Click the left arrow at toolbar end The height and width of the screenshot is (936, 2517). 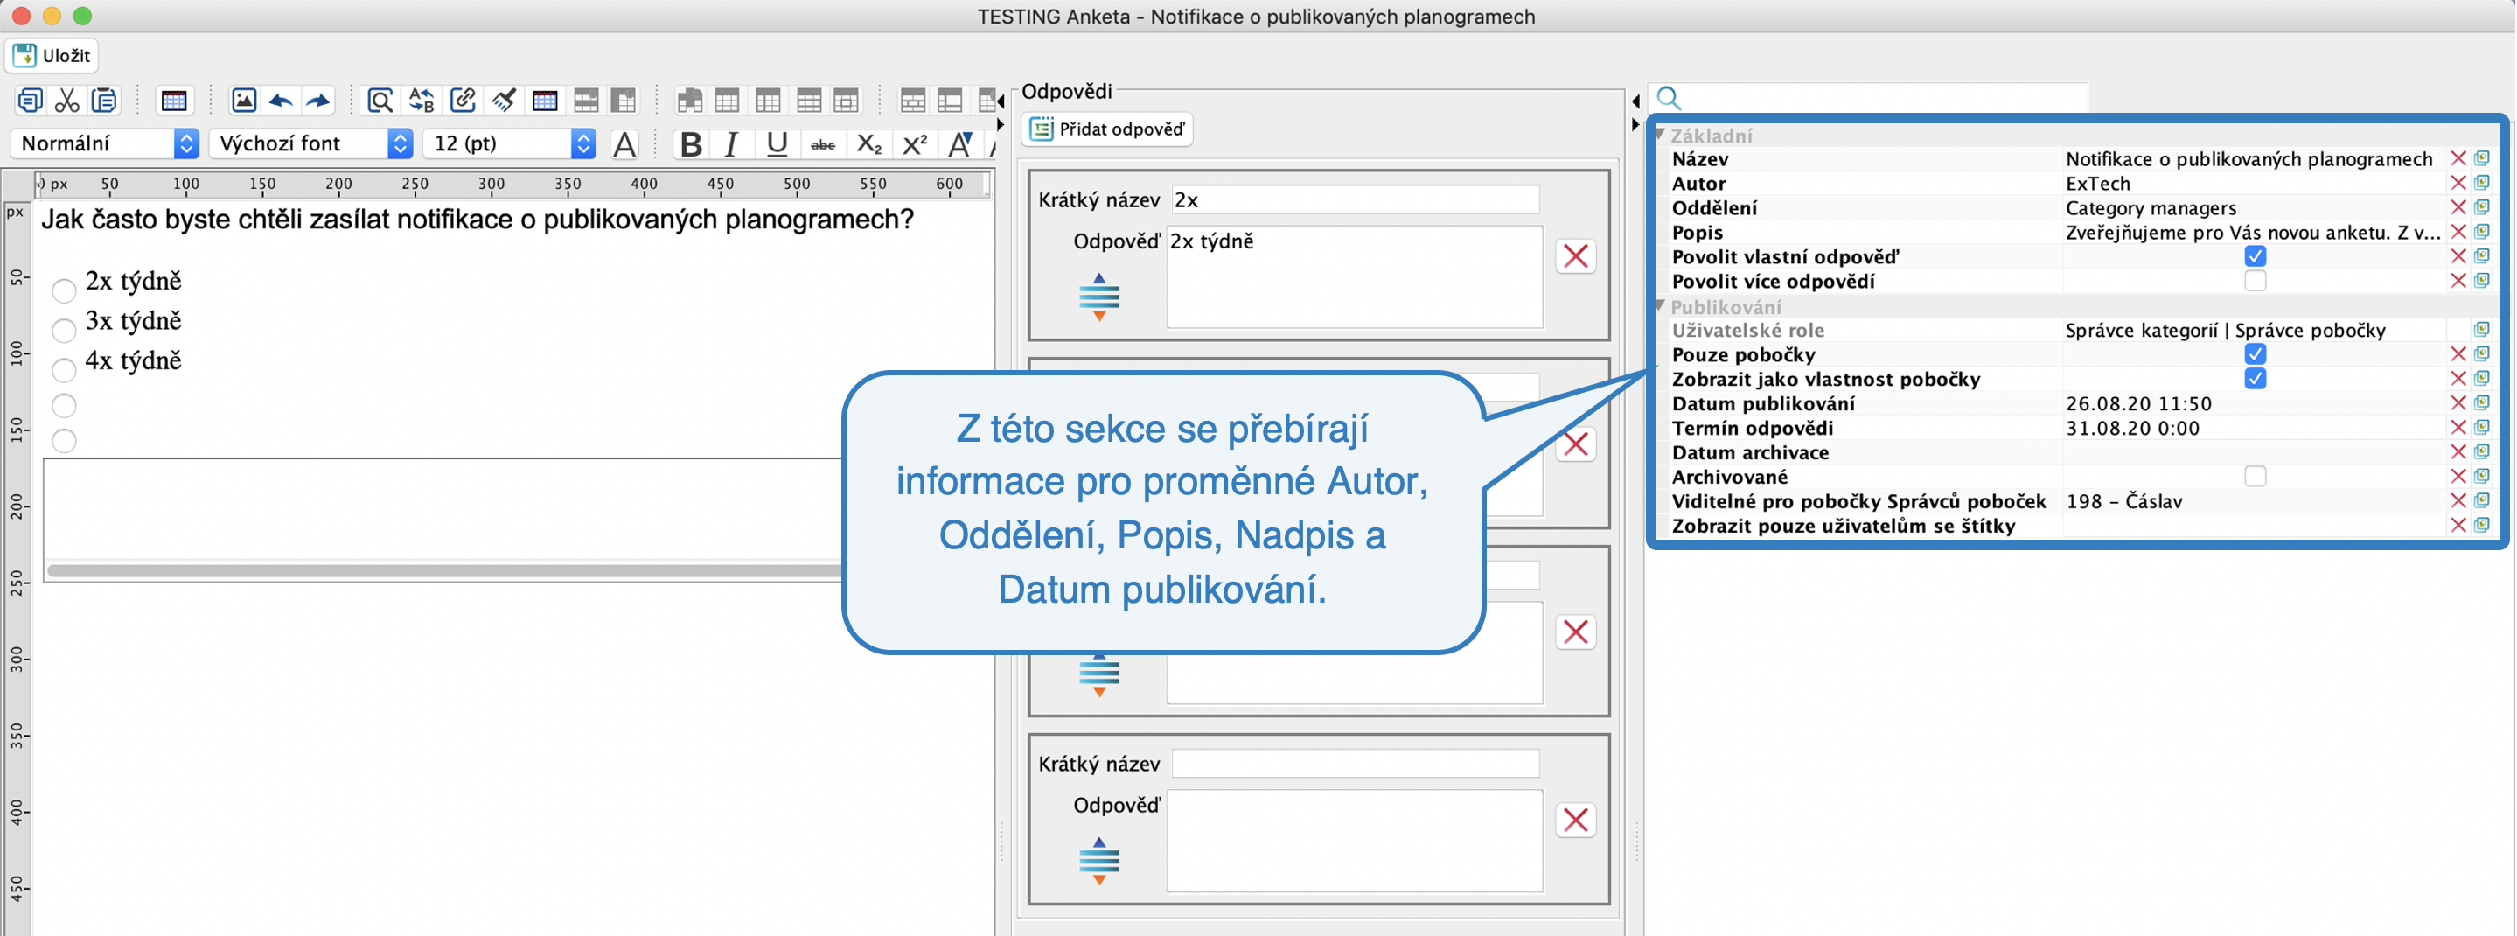click(1000, 101)
